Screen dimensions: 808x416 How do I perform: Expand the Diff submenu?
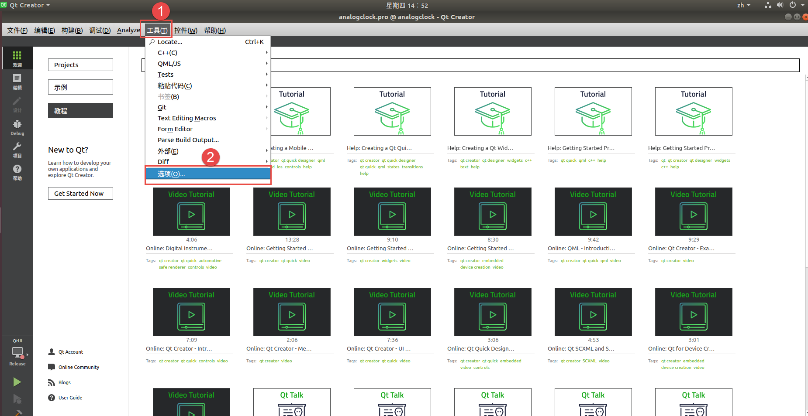[x=208, y=162]
